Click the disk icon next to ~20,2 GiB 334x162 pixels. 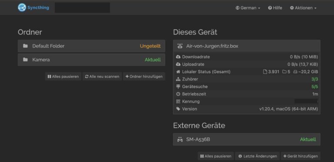pos(295,72)
